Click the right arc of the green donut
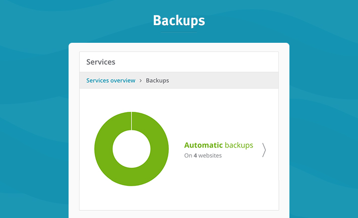This screenshot has width=358, height=218. pyautogui.click(x=159, y=149)
